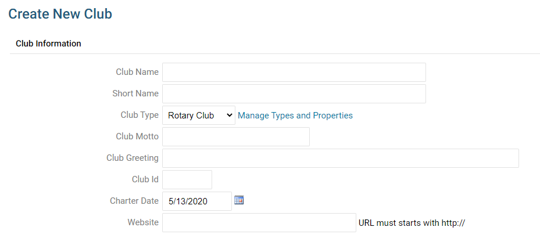Place cursor in the Website URL field
The height and width of the screenshot is (245, 540).
(x=259, y=223)
